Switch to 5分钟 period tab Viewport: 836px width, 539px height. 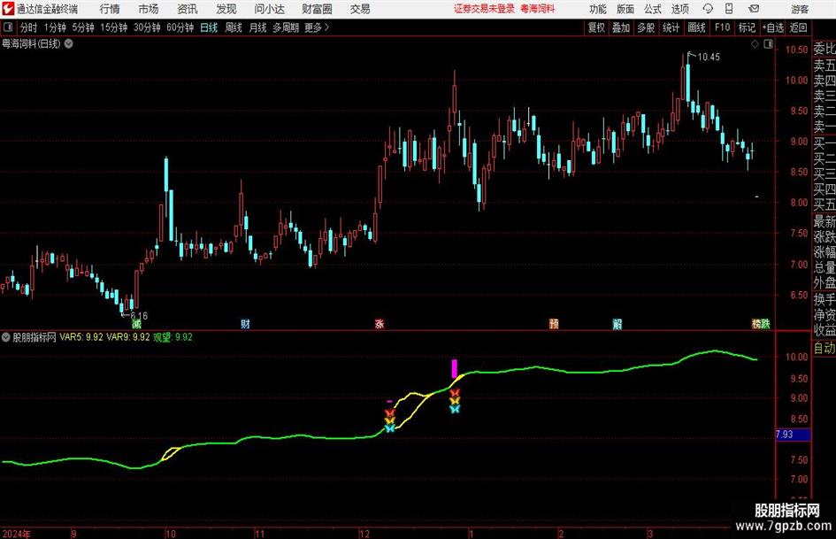(83, 27)
